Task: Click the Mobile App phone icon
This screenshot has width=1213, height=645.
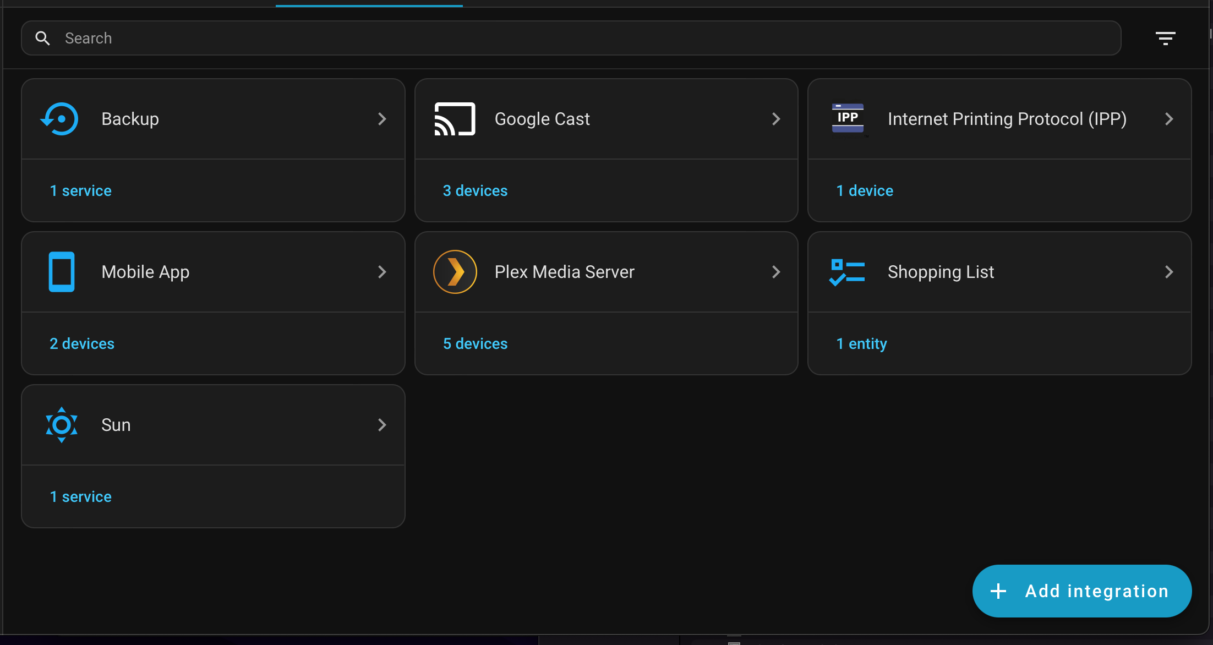Action: tap(62, 272)
